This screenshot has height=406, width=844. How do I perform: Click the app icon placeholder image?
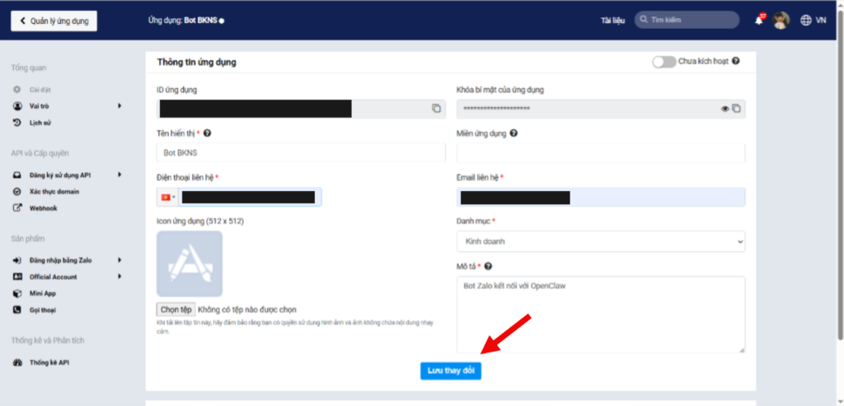pyautogui.click(x=190, y=264)
